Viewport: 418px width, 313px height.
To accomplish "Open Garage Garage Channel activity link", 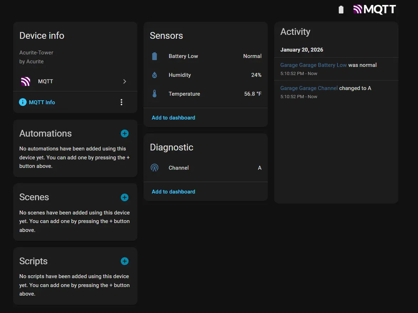I will [309, 88].
